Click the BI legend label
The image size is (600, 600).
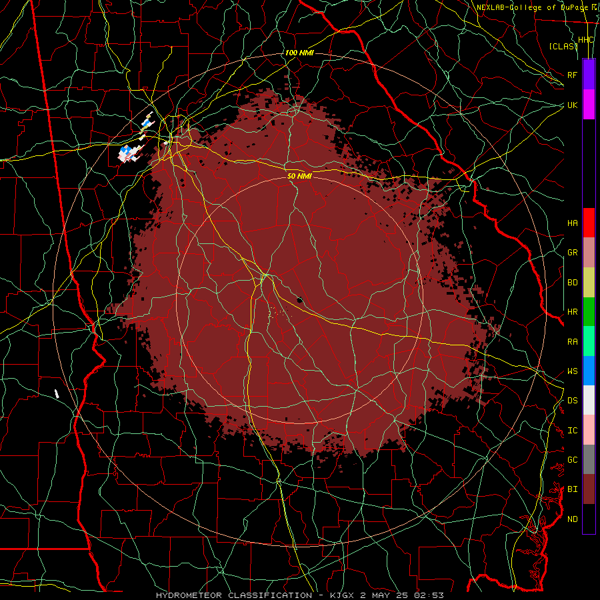[572, 489]
